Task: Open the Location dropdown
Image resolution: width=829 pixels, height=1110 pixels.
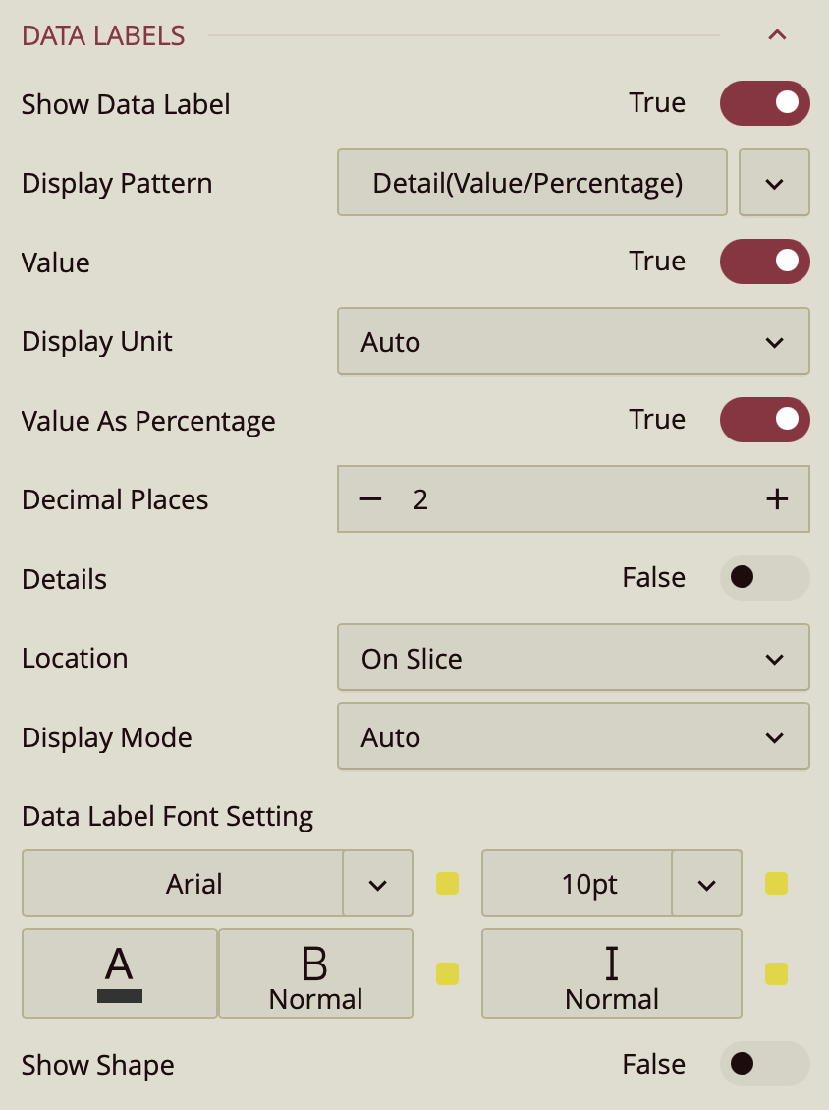Action: tap(573, 658)
